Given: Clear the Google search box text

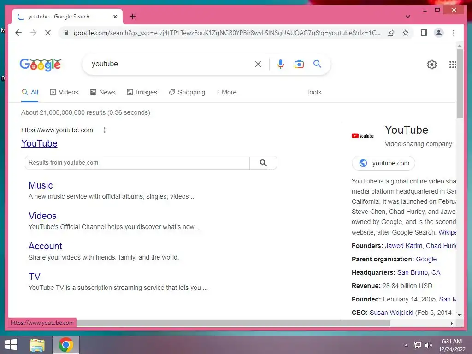Looking at the screenshot, I should (258, 64).
